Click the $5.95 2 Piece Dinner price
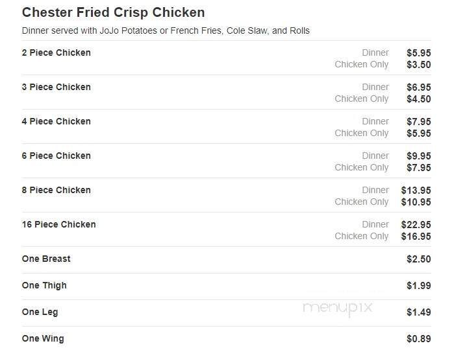This screenshot has width=454, height=361. pyautogui.click(x=419, y=53)
